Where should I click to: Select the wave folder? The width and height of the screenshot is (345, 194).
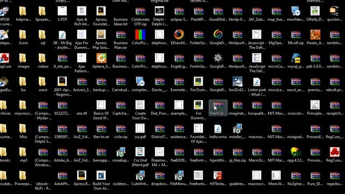[x=42, y=81]
